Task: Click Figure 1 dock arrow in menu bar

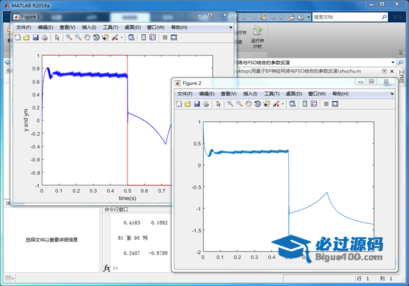Action: (x=231, y=27)
